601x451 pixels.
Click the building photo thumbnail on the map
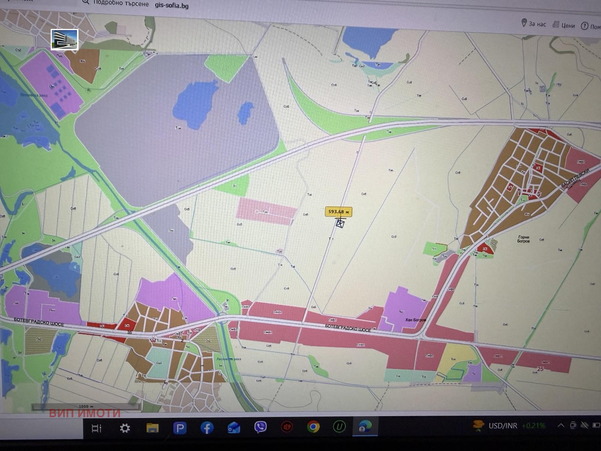65,39
